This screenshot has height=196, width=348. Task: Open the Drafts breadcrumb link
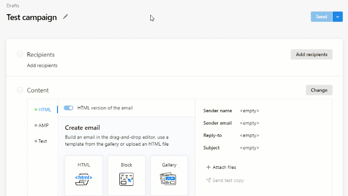tap(13, 6)
